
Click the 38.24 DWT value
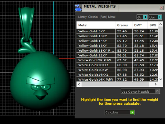coord(139,31)
